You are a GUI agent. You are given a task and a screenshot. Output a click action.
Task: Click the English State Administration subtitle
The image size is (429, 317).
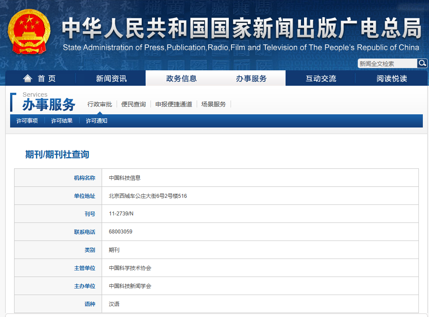coord(241,47)
